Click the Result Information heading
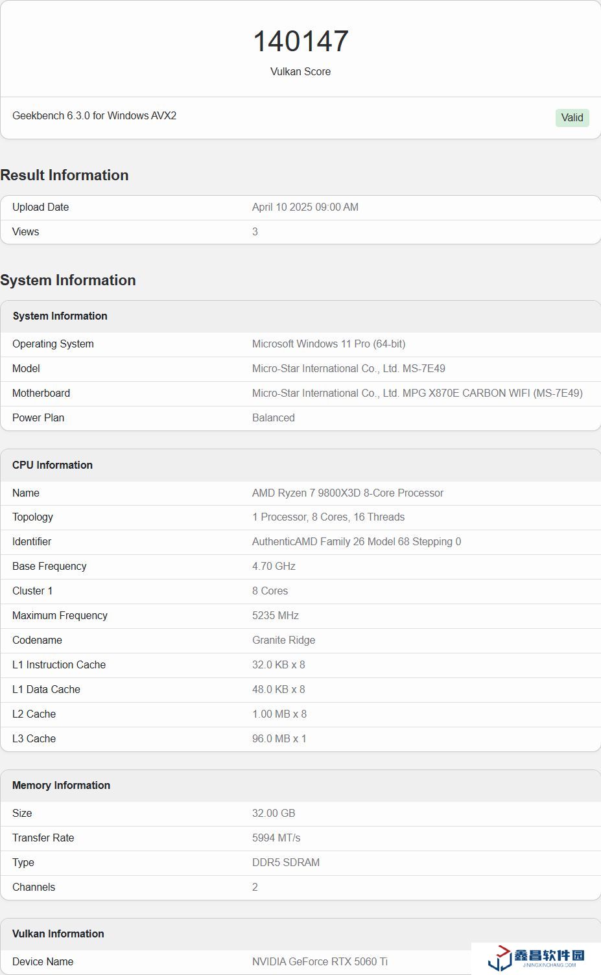Image resolution: width=601 pixels, height=975 pixels. pos(64,175)
